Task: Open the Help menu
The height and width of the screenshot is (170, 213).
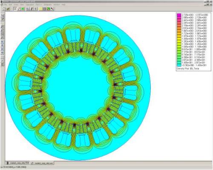Action: (63, 5)
